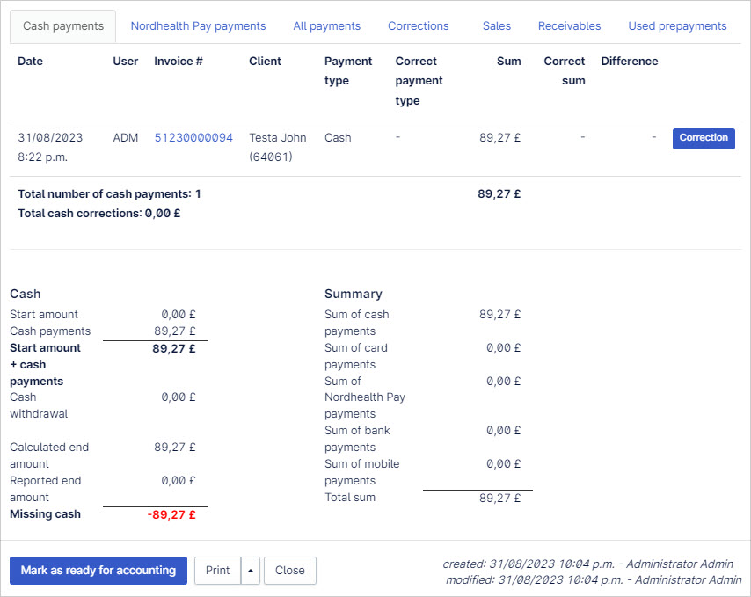Click the Sum of mobile payments label
The image size is (751, 597).
(362, 472)
